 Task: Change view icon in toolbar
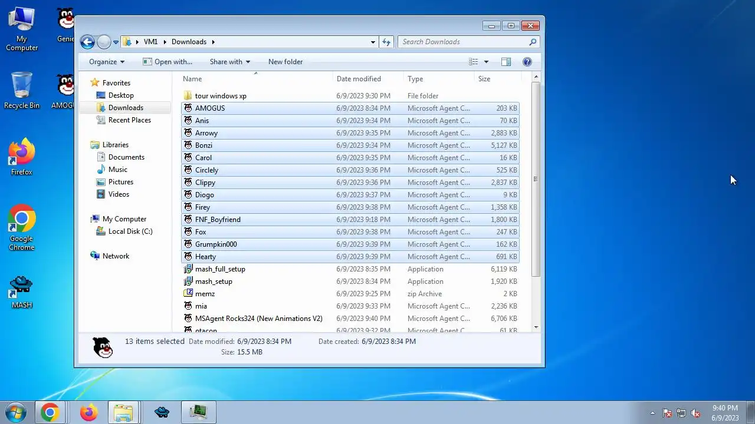473,62
